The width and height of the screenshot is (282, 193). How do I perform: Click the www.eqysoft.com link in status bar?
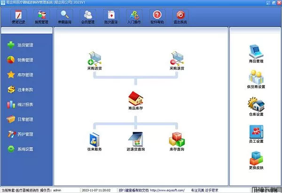pyautogui.click(x=167, y=190)
